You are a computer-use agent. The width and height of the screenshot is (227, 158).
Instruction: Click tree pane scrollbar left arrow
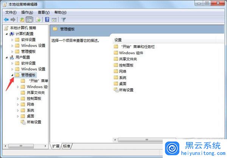pos(5,146)
